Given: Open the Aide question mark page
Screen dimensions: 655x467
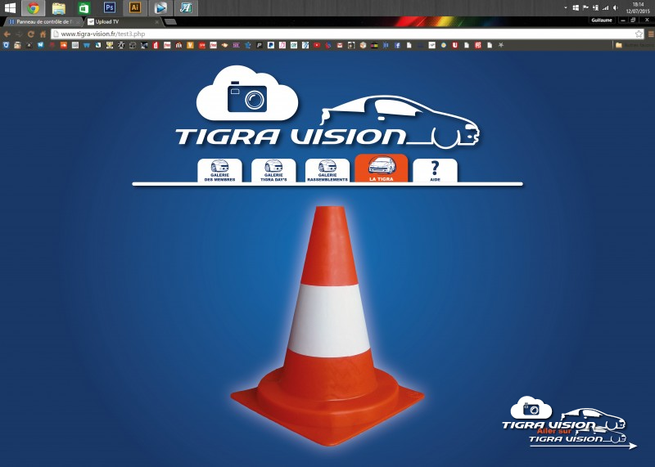Looking at the screenshot, I should (x=435, y=170).
